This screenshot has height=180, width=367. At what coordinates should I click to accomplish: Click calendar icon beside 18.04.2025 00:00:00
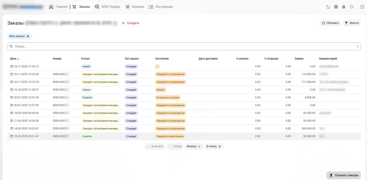12,113
